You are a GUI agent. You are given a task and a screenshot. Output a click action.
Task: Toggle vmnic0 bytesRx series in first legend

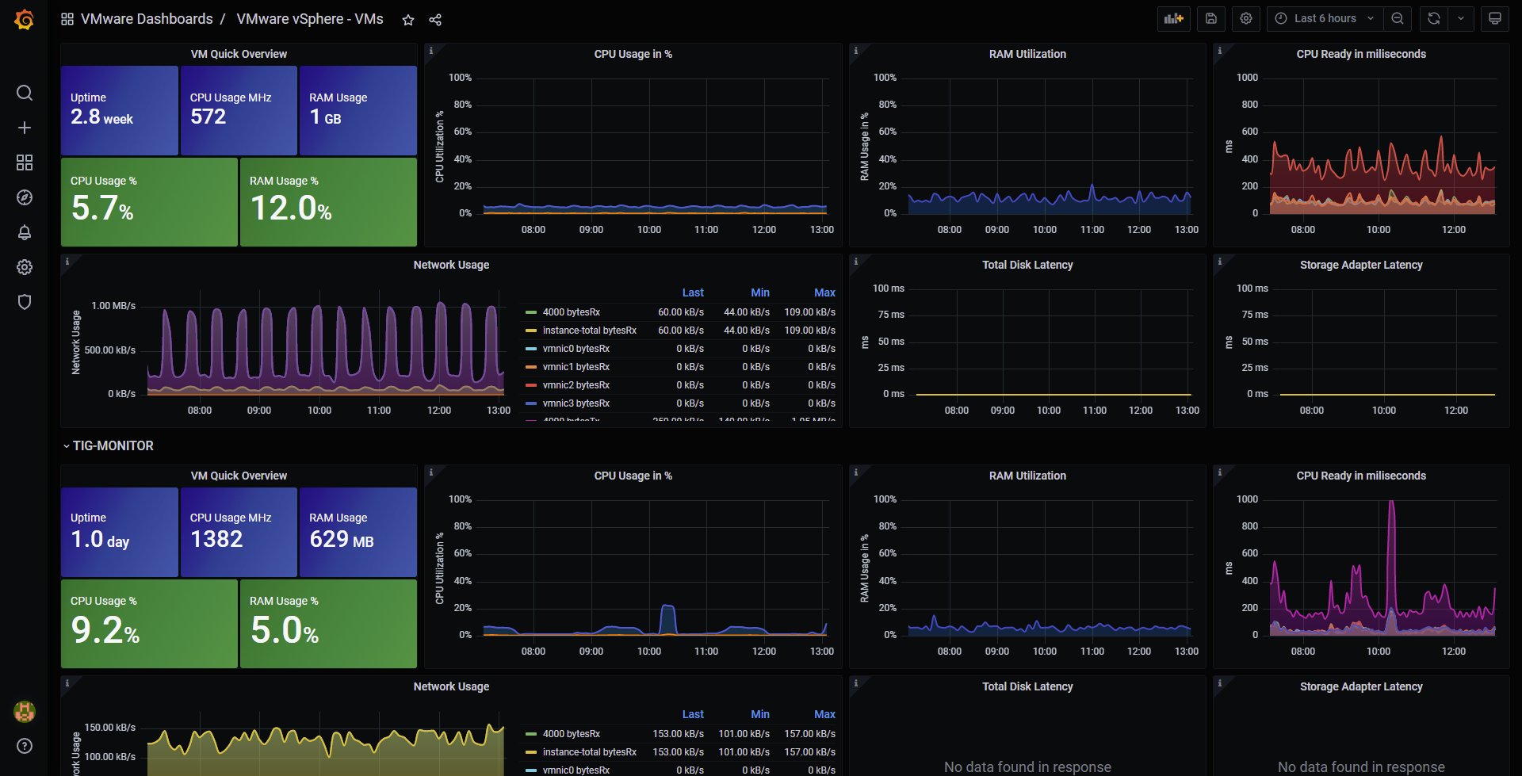pyautogui.click(x=576, y=349)
